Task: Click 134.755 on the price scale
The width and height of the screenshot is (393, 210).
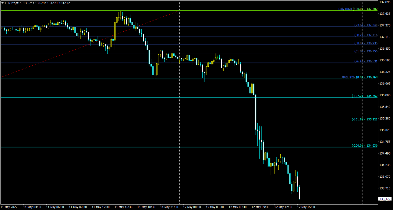Action: 385,142
